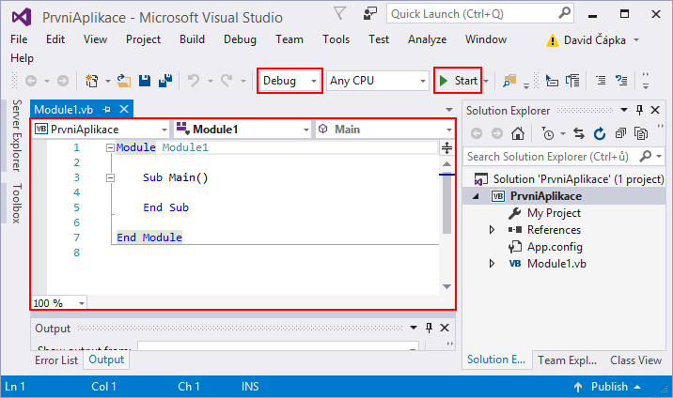Click the Navigate Backward toolbar icon
Viewport: 673px width, 398px height.
coord(31,81)
